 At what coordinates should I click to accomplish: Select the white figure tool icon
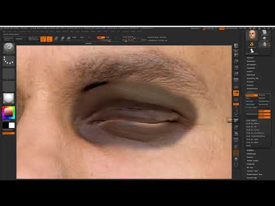coord(252,50)
